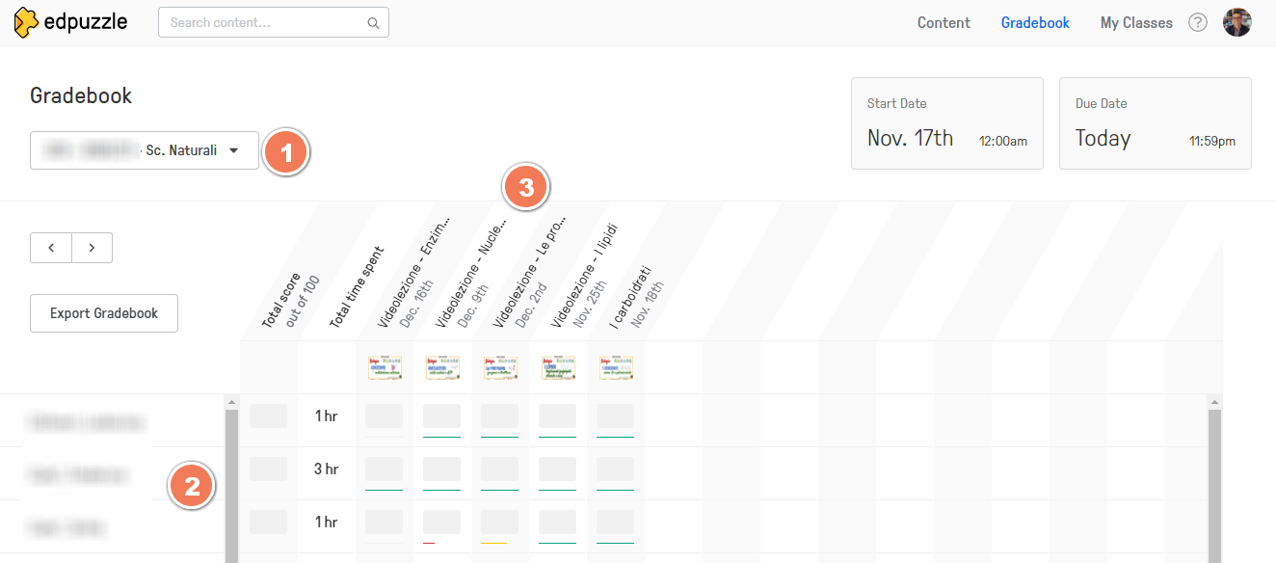Open Videolezione Le proteine thumbnail
1276x563 pixels.
click(x=500, y=367)
